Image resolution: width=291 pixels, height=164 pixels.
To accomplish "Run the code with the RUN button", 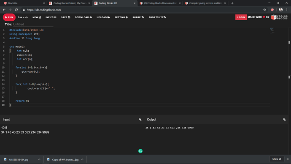I will (9, 17).
